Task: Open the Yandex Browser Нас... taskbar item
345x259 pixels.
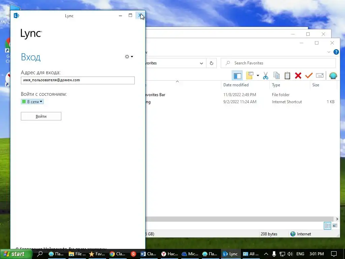Action: click(x=170, y=254)
